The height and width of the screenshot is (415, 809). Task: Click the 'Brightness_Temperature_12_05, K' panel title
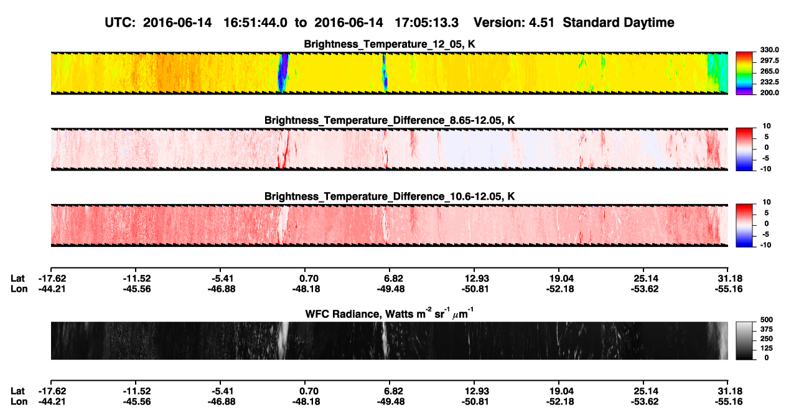(390, 44)
